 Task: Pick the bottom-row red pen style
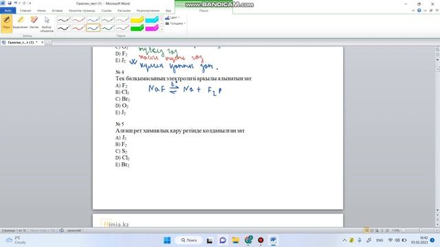[78, 27]
